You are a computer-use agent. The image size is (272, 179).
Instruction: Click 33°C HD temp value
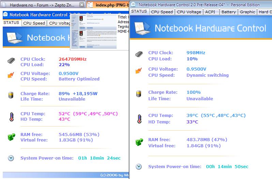[x=192, y=122]
